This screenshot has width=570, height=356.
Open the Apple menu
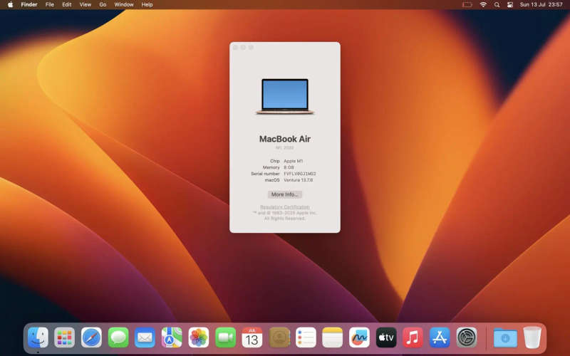[10, 5]
